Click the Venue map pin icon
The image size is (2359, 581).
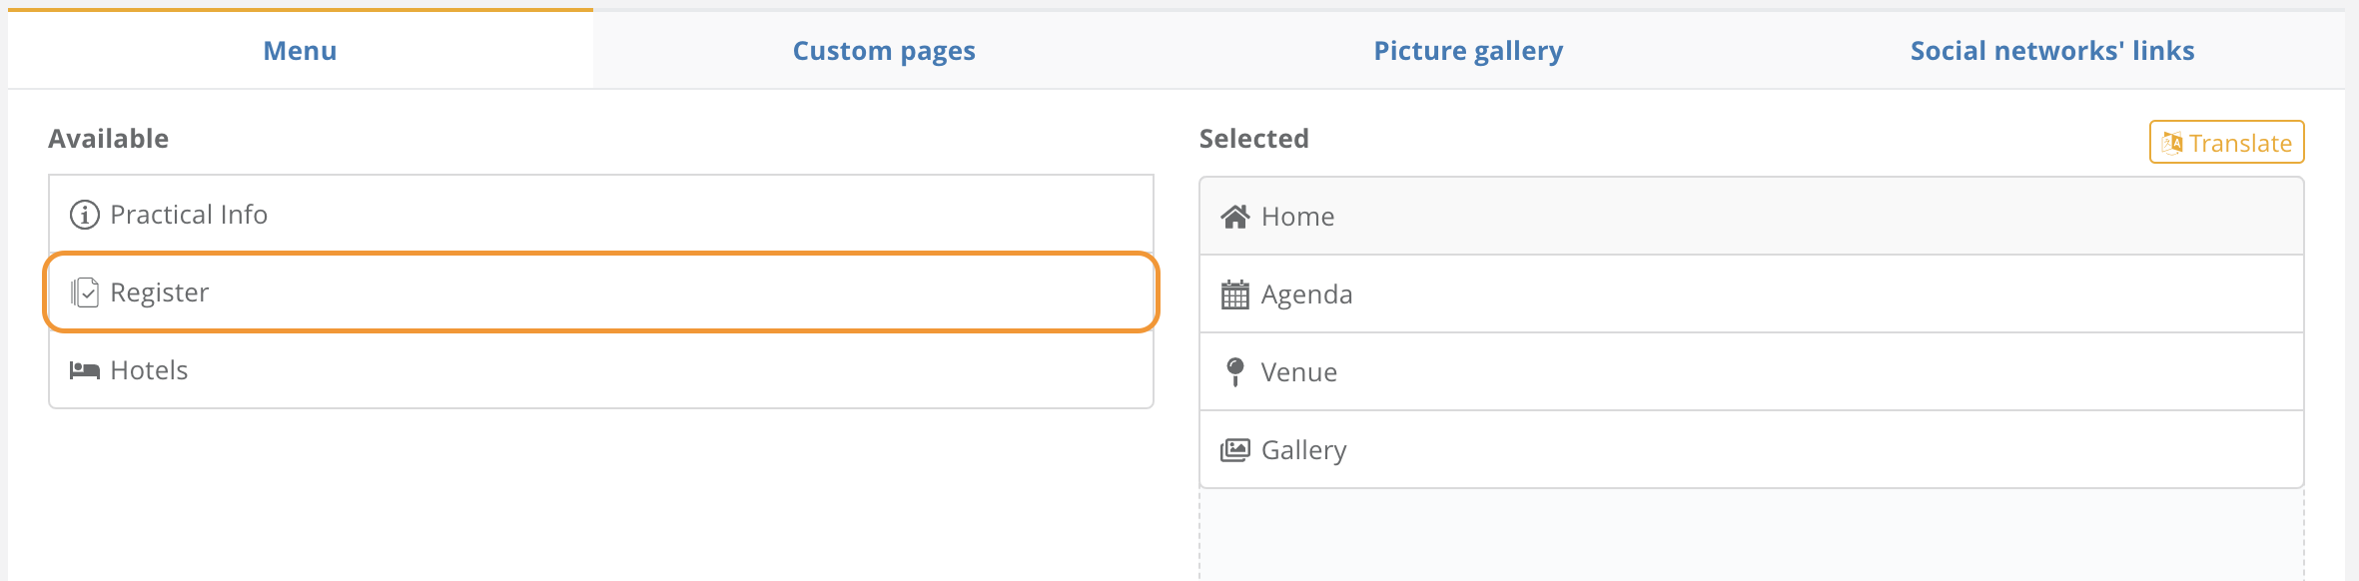click(x=1235, y=372)
